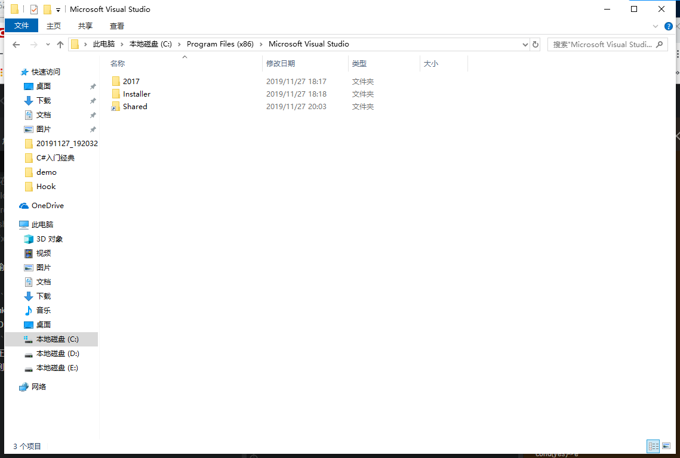Select OneDrive in the navigation pane
The image size is (680, 458).
pyautogui.click(x=48, y=205)
